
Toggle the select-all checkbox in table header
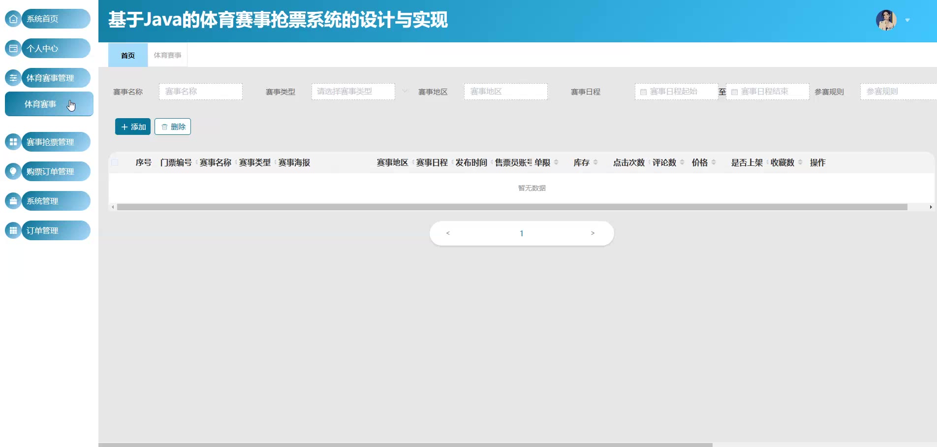tap(115, 162)
